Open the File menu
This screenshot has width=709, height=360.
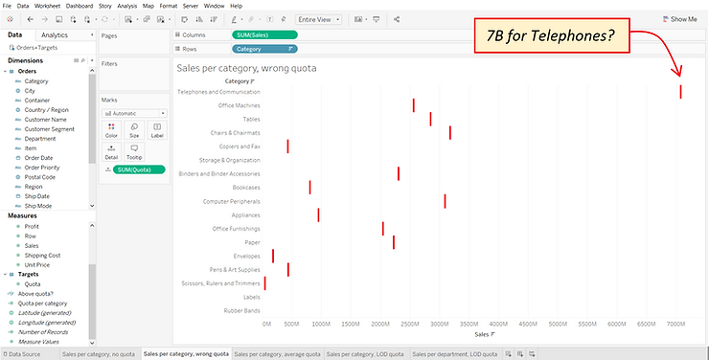(x=7, y=6)
